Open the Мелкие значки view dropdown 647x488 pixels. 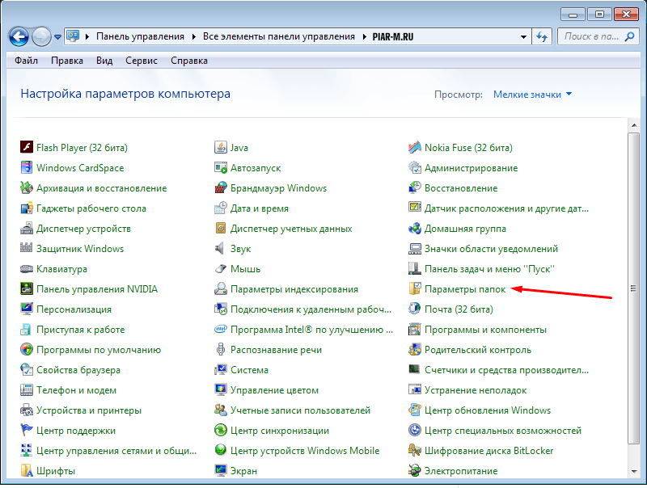click(x=533, y=95)
